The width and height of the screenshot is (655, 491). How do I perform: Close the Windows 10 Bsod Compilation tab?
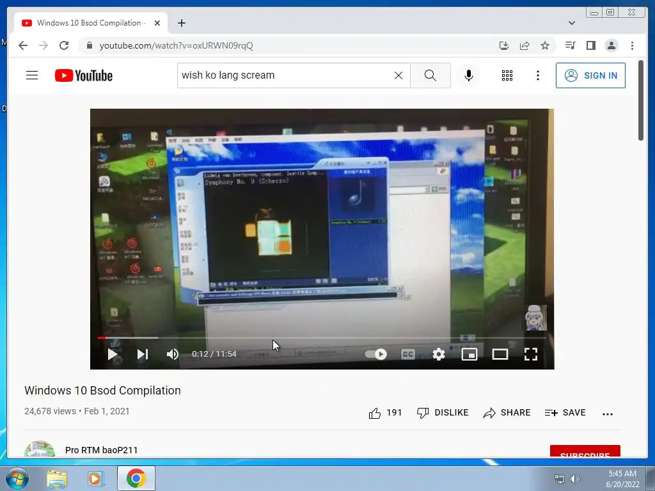tap(157, 23)
